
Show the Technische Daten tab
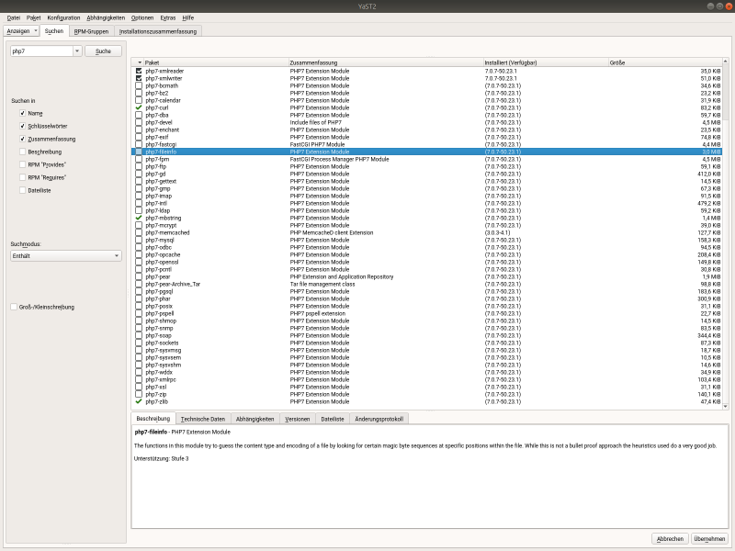point(203,419)
